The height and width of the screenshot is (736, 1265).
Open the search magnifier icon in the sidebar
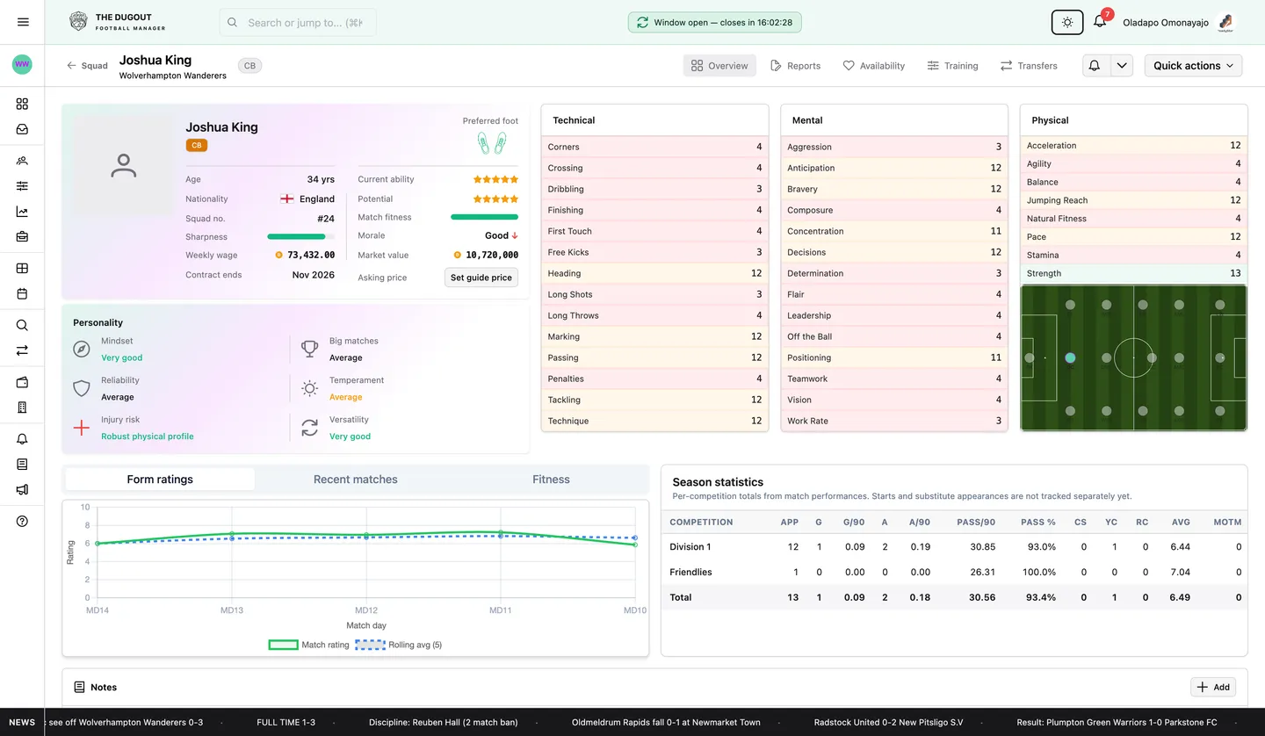tap(22, 325)
